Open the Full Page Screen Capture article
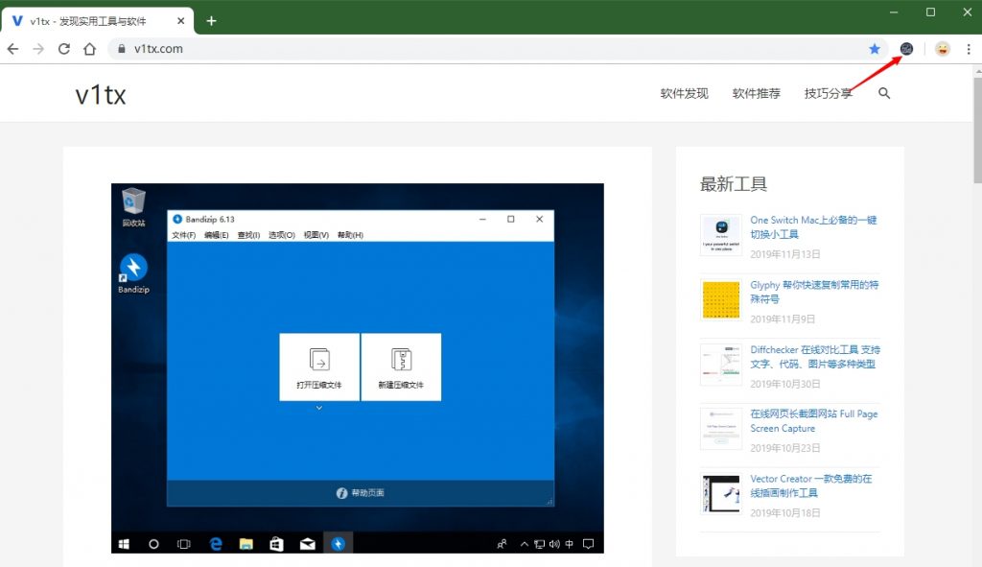 tap(813, 421)
